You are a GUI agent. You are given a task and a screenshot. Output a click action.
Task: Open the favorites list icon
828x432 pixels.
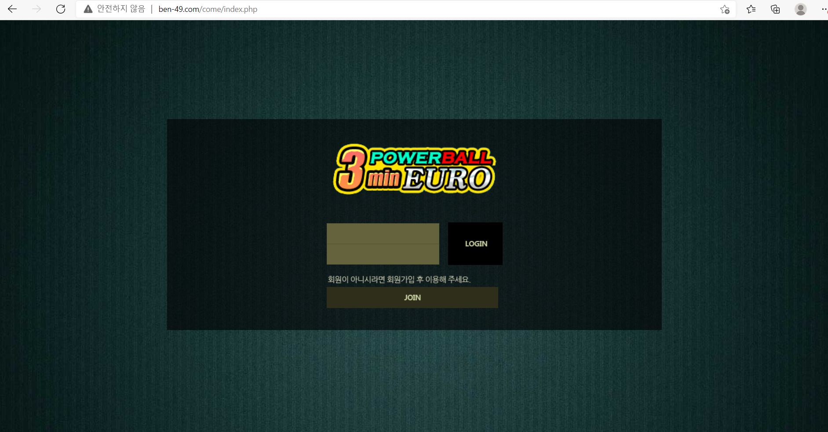[751, 9]
